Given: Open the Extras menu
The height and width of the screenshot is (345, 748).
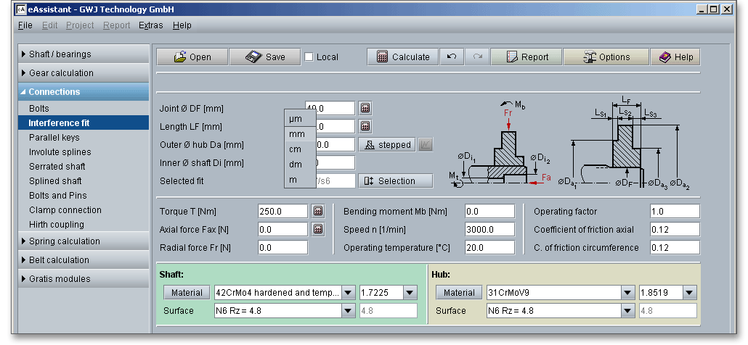Looking at the screenshot, I should (x=150, y=25).
